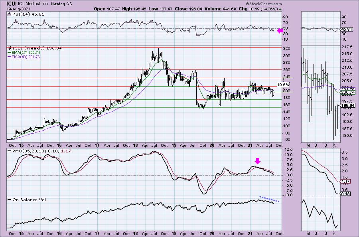Open the zoomed On Balance Volume thumbnail panel
This screenshot has width=359, height=237.
(x=321, y=213)
